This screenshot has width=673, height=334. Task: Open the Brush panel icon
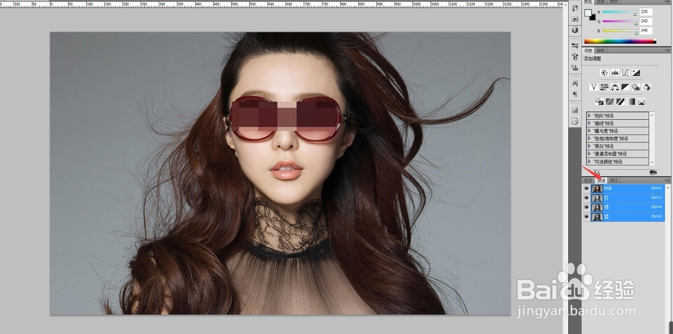(x=575, y=57)
